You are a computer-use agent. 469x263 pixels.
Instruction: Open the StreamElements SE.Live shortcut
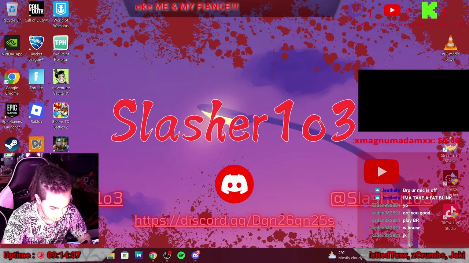(x=450, y=150)
